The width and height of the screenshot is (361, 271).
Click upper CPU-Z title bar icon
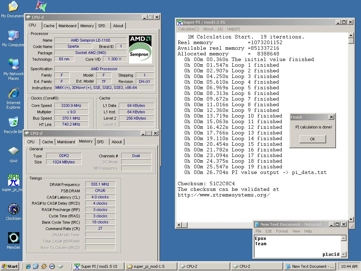[x=29, y=17]
